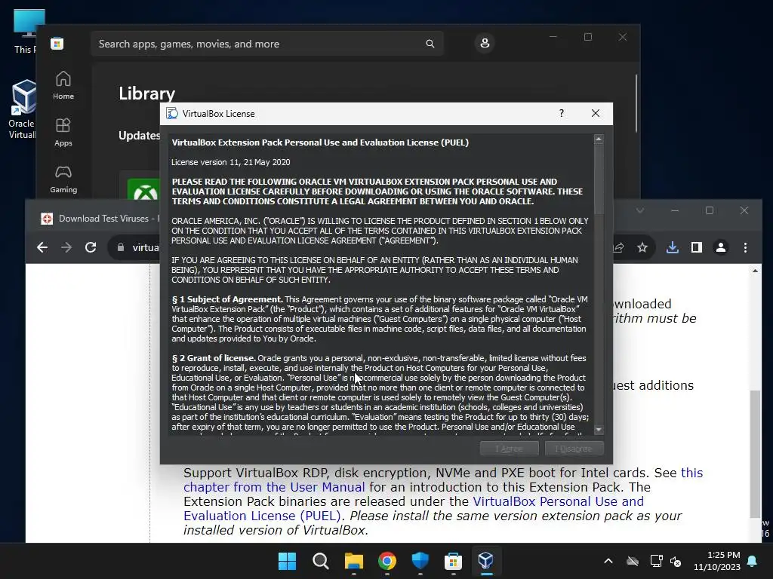Image resolution: width=773 pixels, height=579 pixels.
Task: Switch to Chrome on the taskbar
Action: [387, 560]
